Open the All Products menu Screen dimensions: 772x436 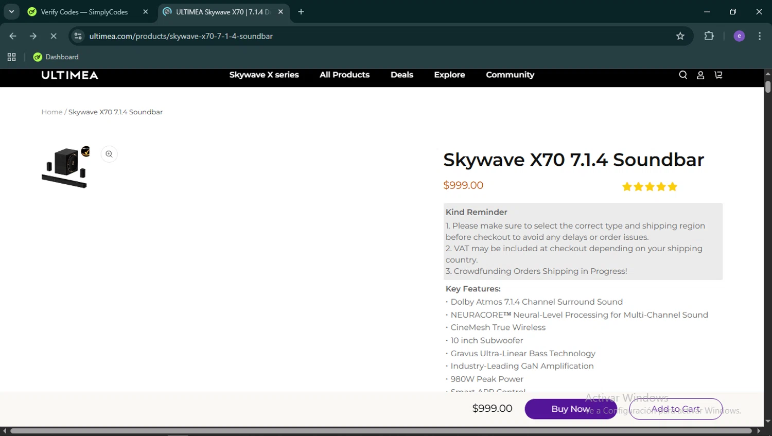click(345, 75)
